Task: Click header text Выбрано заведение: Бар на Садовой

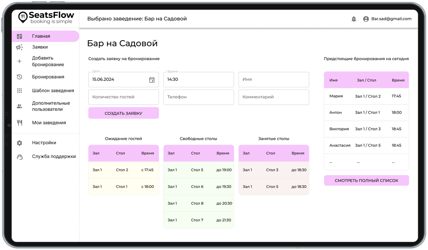Action: tap(137, 19)
